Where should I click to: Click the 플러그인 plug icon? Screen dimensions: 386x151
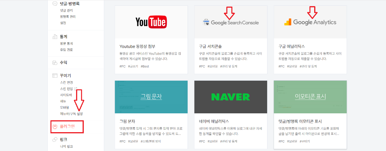(55, 127)
